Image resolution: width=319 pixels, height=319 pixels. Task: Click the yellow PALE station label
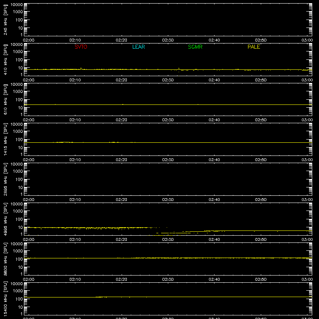point(254,47)
